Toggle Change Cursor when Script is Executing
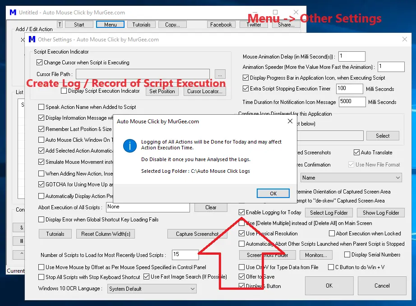The image size is (416, 306). [x=40, y=63]
